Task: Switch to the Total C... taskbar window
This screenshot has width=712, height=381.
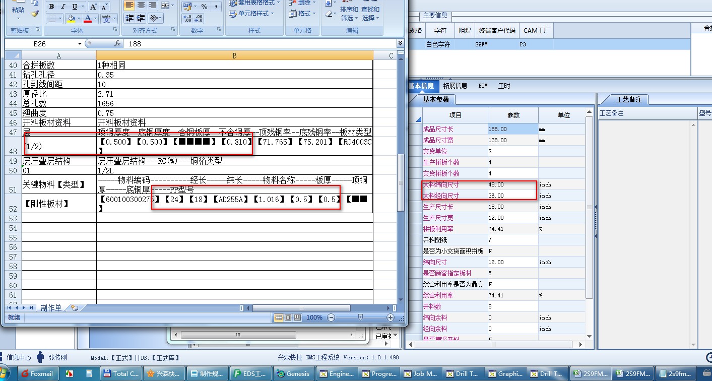Action: tap(121, 373)
